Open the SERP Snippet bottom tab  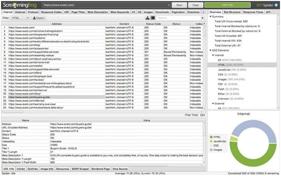[80, 169]
